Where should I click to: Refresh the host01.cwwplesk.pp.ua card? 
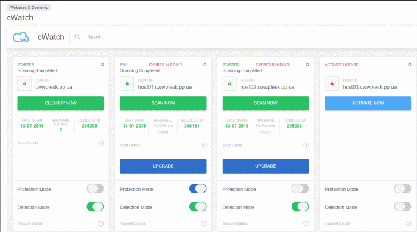point(204,64)
